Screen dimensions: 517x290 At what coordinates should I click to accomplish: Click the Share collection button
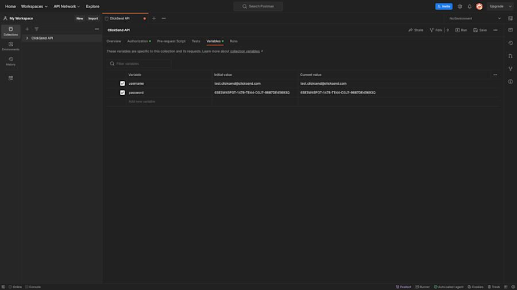416,30
